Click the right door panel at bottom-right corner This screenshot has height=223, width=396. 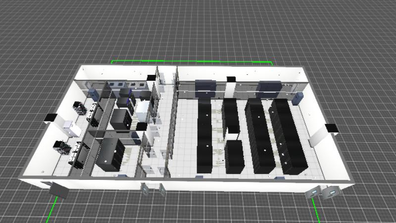(x=330, y=192)
